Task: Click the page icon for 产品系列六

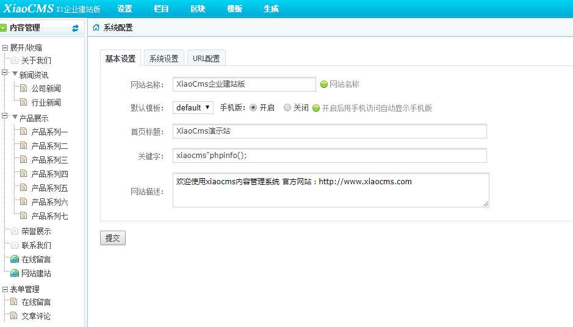Action: (x=23, y=201)
